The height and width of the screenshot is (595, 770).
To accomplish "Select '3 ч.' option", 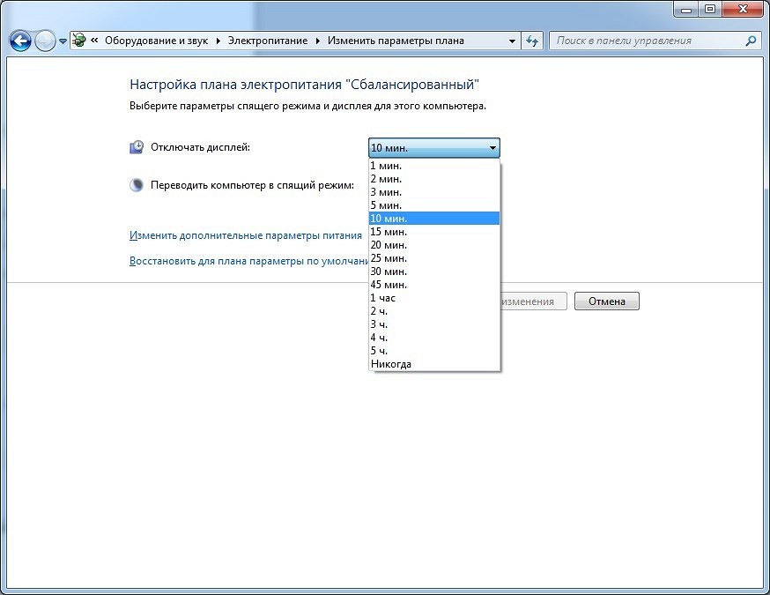I will coord(434,324).
